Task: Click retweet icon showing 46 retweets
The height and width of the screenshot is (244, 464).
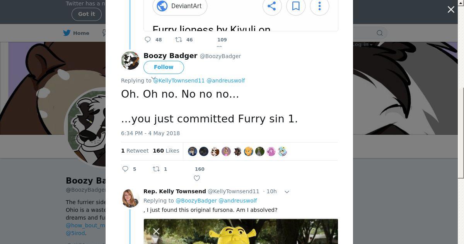Action: tap(179, 40)
